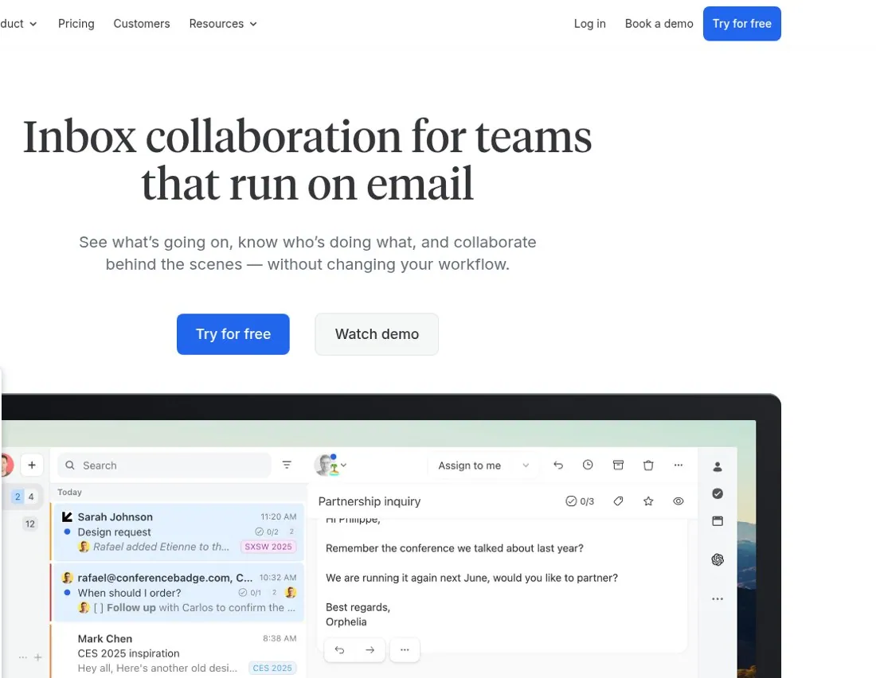Click the trash delete icon
The image size is (876, 678).
648,465
